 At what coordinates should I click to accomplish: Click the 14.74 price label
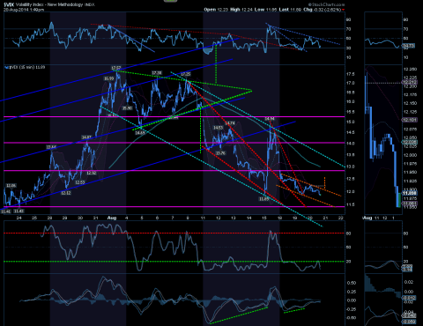[230, 123]
